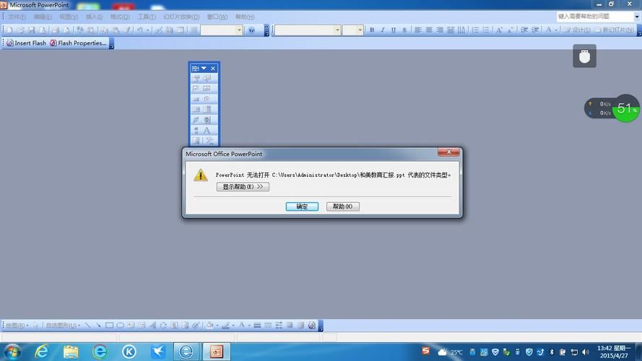642x361 pixels.
Task: Open the 工具(T) menu
Action: pyautogui.click(x=146, y=17)
